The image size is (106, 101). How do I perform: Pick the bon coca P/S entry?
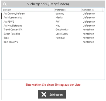click(x=53, y=42)
